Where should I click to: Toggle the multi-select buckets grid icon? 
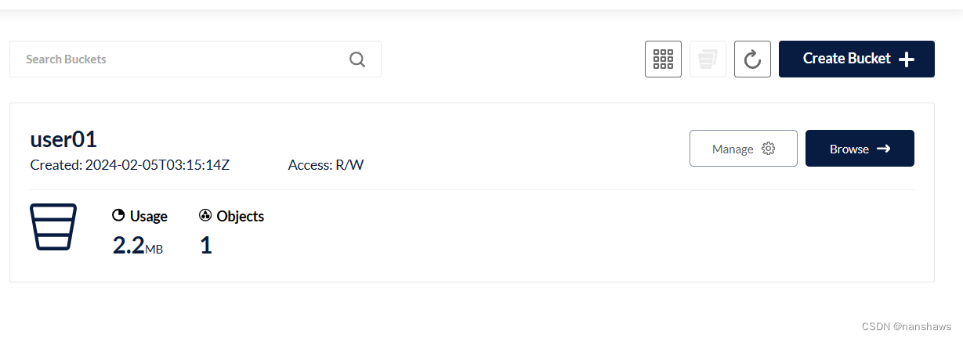click(663, 59)
